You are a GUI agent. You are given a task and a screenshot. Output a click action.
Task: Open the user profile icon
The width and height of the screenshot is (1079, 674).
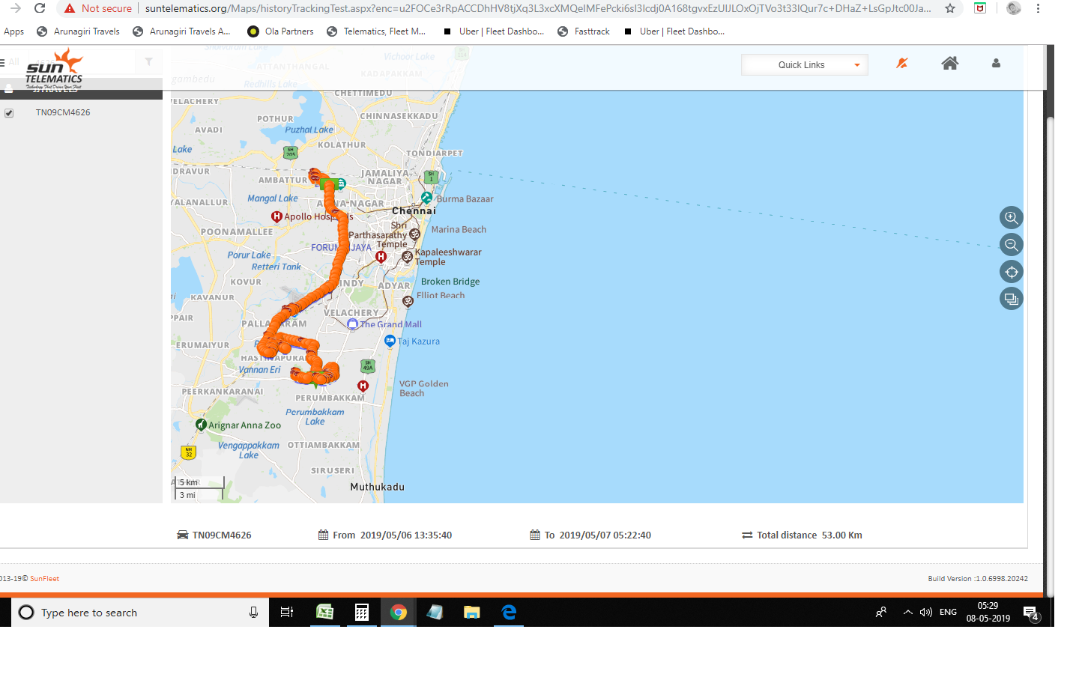click(x=996, y=64)
